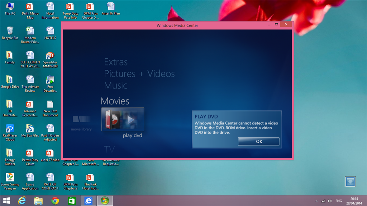Screen dimensions: 367x206
Task: Click the ENG language indicator
Action: [x=338, y=201]
